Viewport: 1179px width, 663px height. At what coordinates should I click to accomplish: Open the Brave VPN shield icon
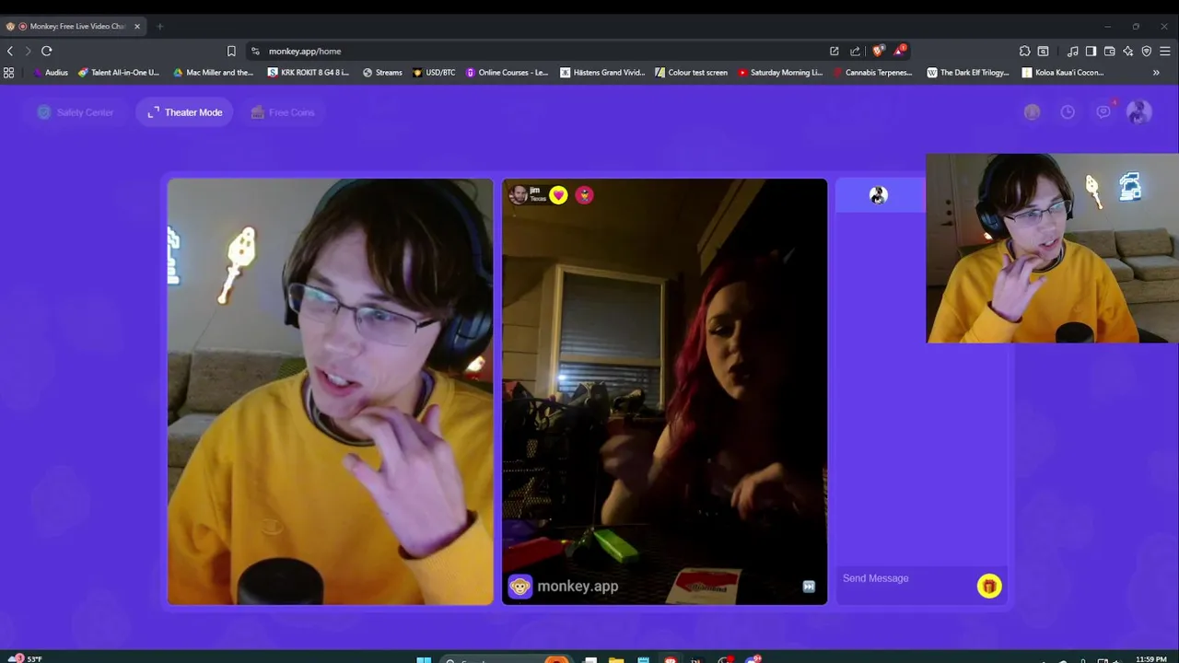[1147, 52]
